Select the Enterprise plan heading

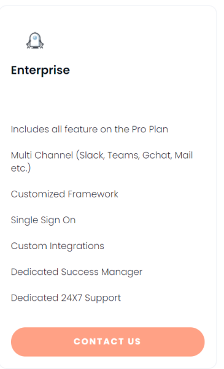[41, 70]
